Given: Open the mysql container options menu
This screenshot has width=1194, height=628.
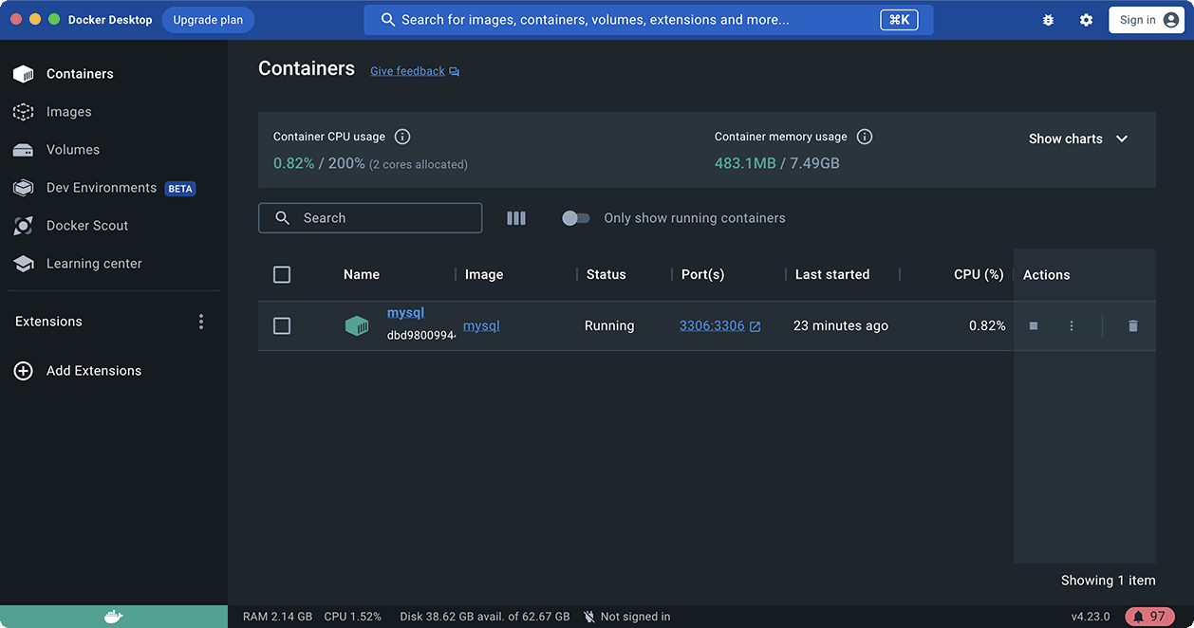Looking at the screenshot, I should (x=1071, y=325).
